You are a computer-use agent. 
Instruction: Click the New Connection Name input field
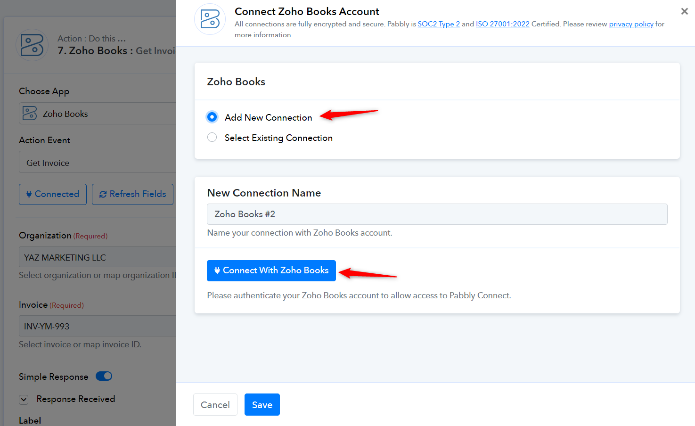(x=437, y=214)
